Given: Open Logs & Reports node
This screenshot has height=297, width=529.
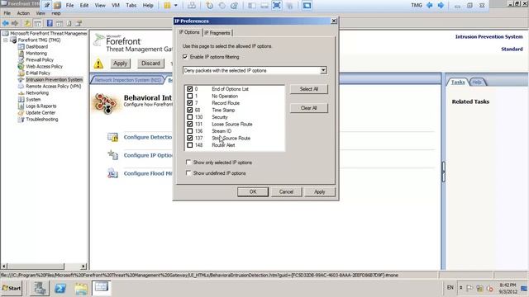Looking at the screenshot, I should point(41,106).
